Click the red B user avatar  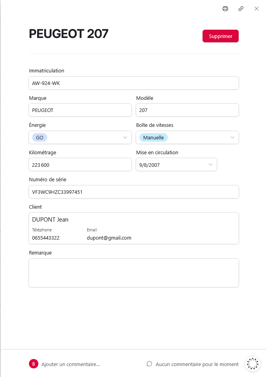(x=34, y=364)
